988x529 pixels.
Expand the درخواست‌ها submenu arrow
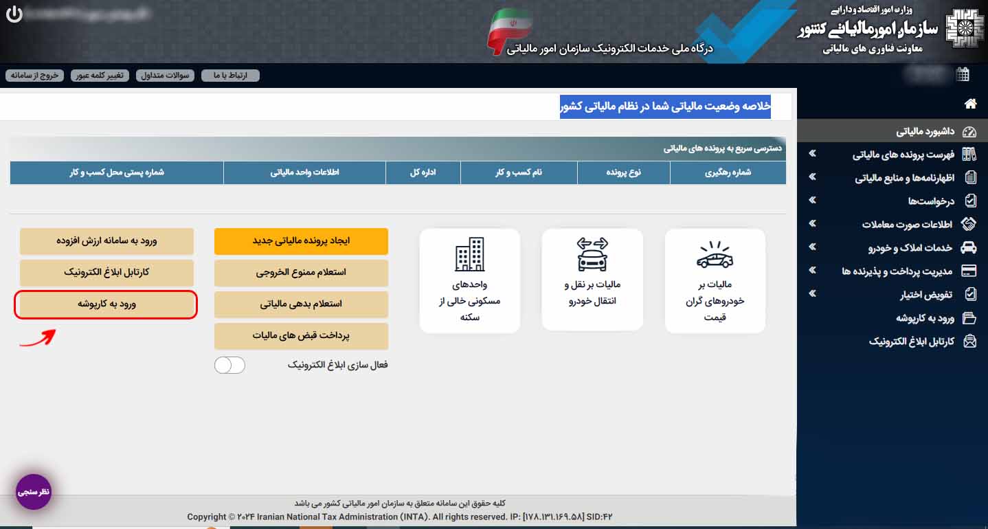tap(813, 200)
